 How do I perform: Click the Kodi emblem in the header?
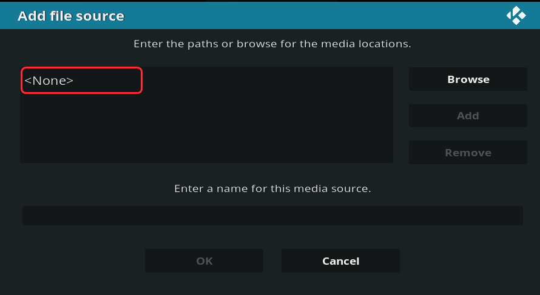coord(516,15)
